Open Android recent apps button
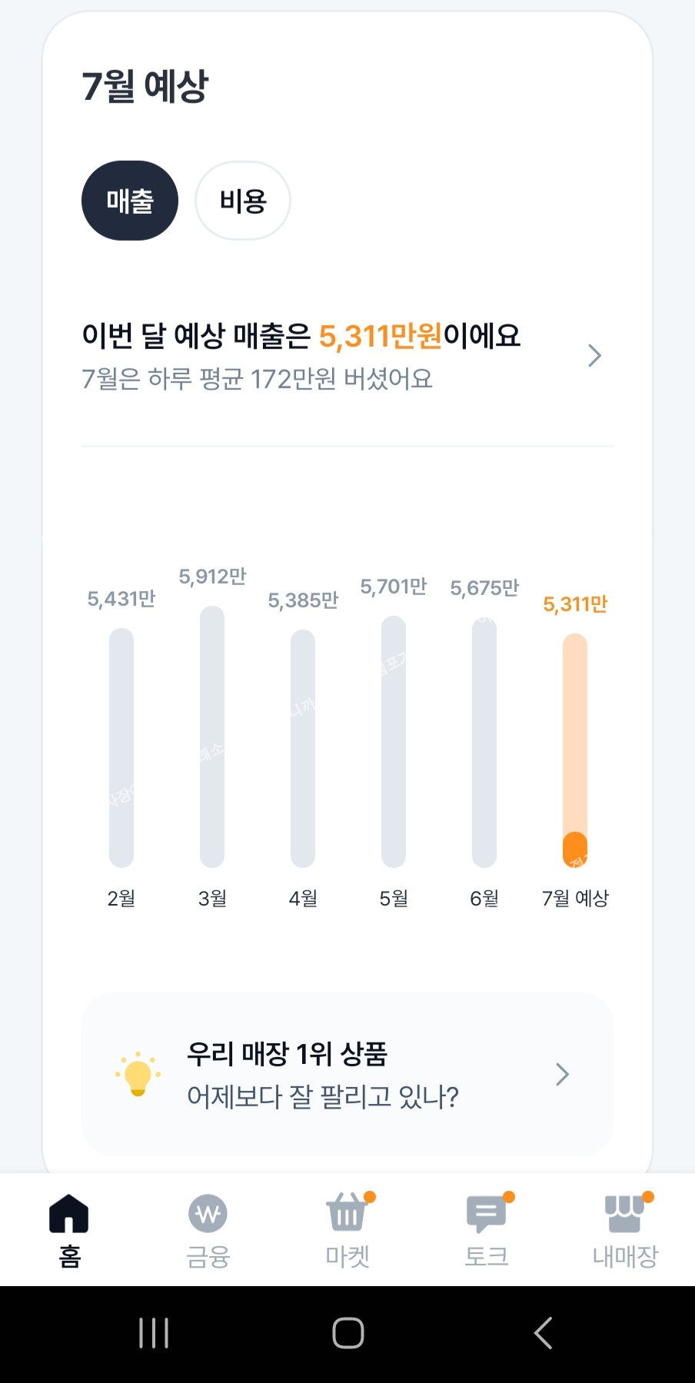 click(154, 1333)
